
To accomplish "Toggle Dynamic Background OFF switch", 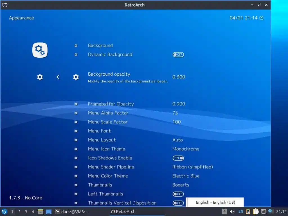I will click(x=178, y=55).
